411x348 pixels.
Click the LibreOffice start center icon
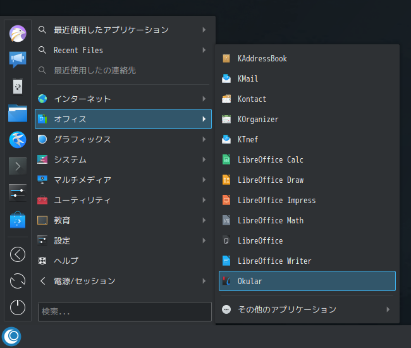click(x=226, y=240)
